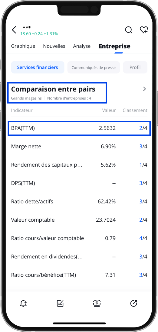Open the BPA(TTM) ranking row
Viewport: 158px width, 332px height.
coord(79,128)
